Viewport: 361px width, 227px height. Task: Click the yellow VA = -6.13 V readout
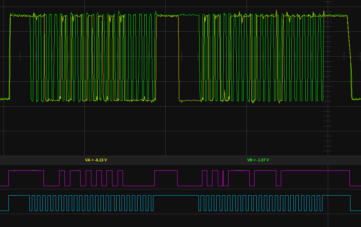pos(96,160)
